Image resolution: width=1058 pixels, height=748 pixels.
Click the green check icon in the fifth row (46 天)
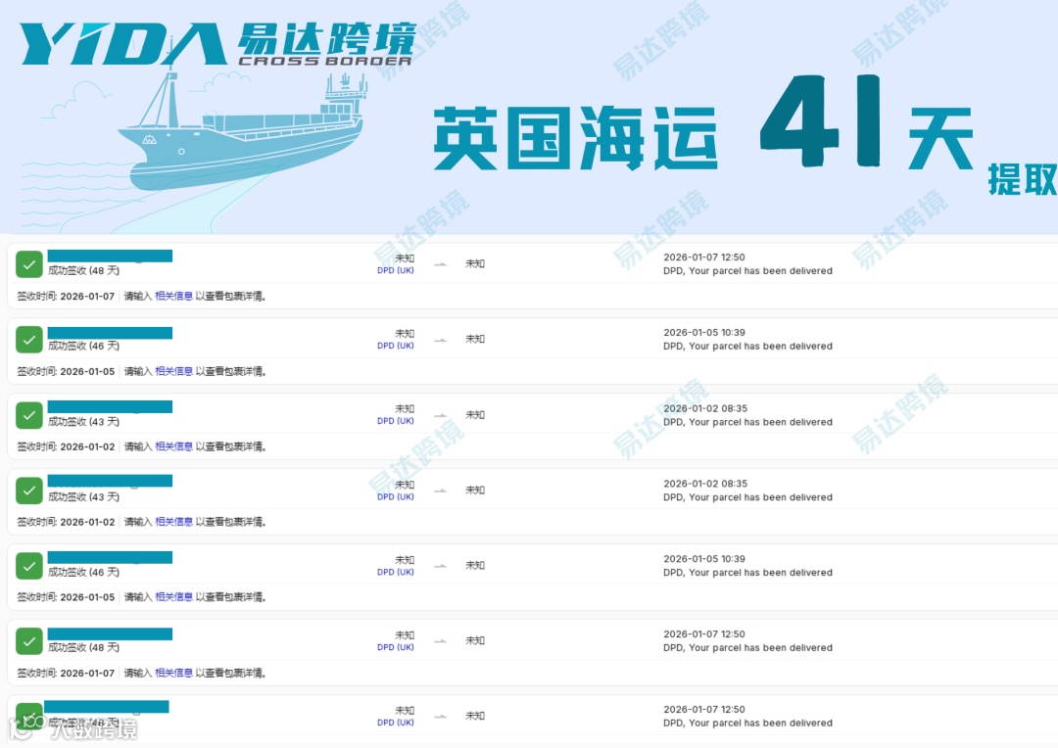[x=29, y=566]
